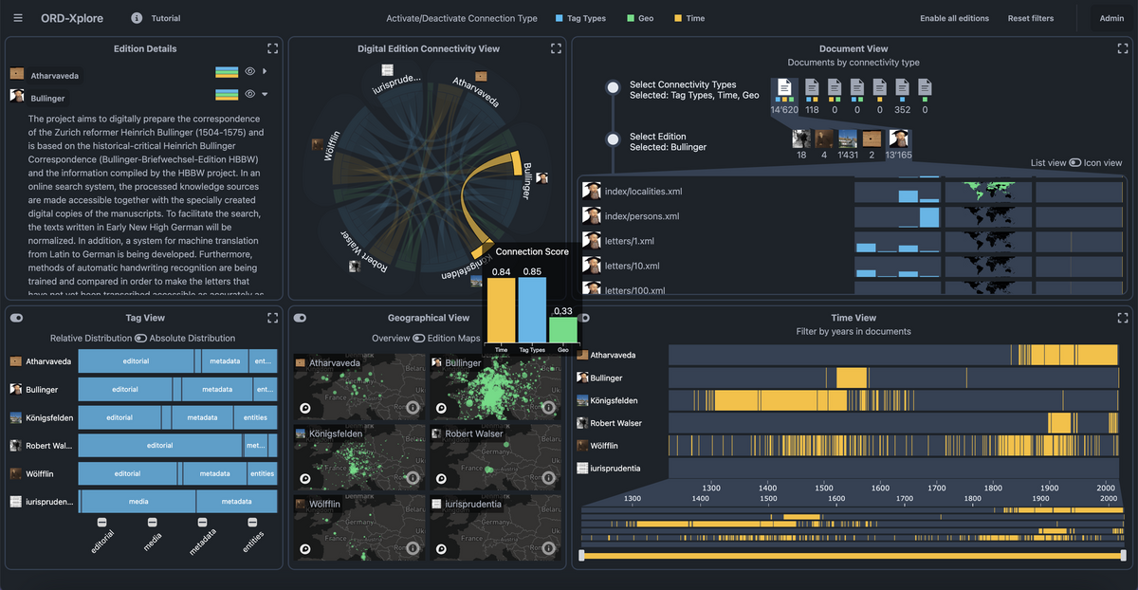Hide the Atharvaveda edition with eye icon
1138x590 pixels.
tap(250, 71)
